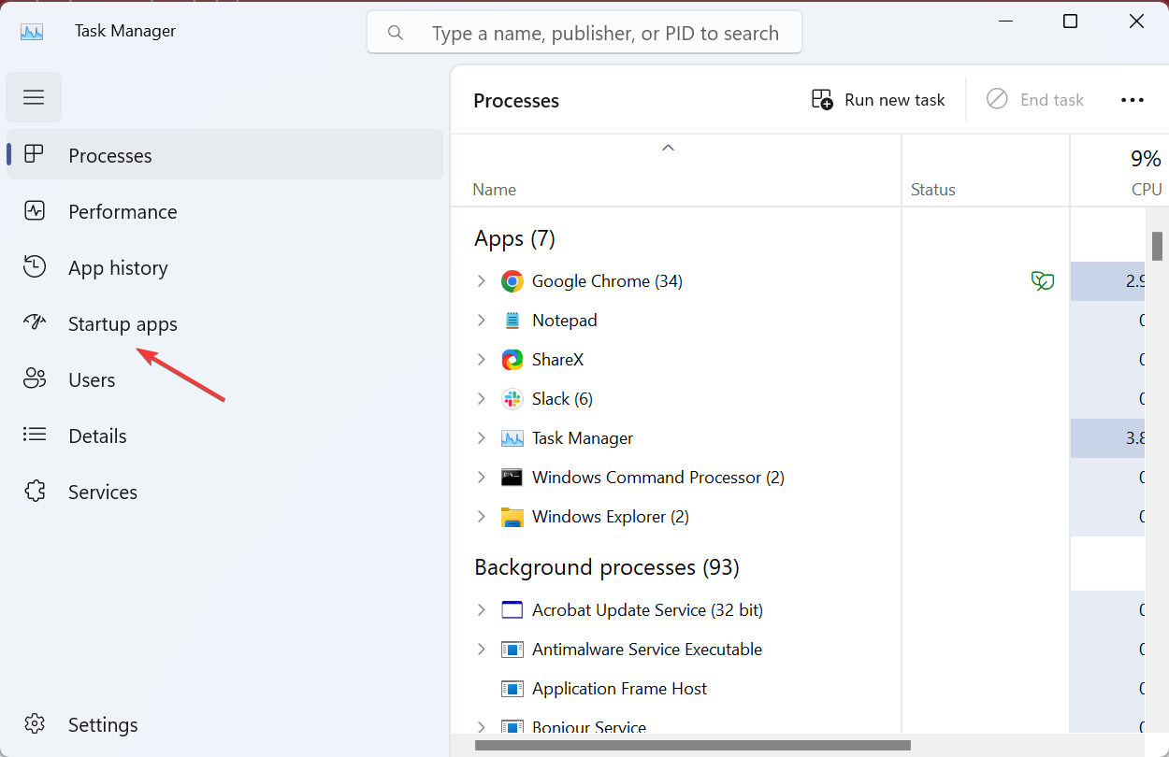Go to Startup apps page
Image resolution: width=1169 pixels, height=757 pixels.
click(x=224, y=323)
